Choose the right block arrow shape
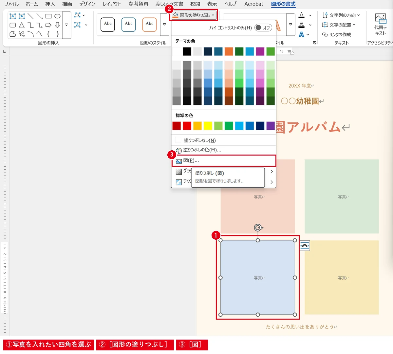Screen dimensions: 393x354 pos(48,25)
